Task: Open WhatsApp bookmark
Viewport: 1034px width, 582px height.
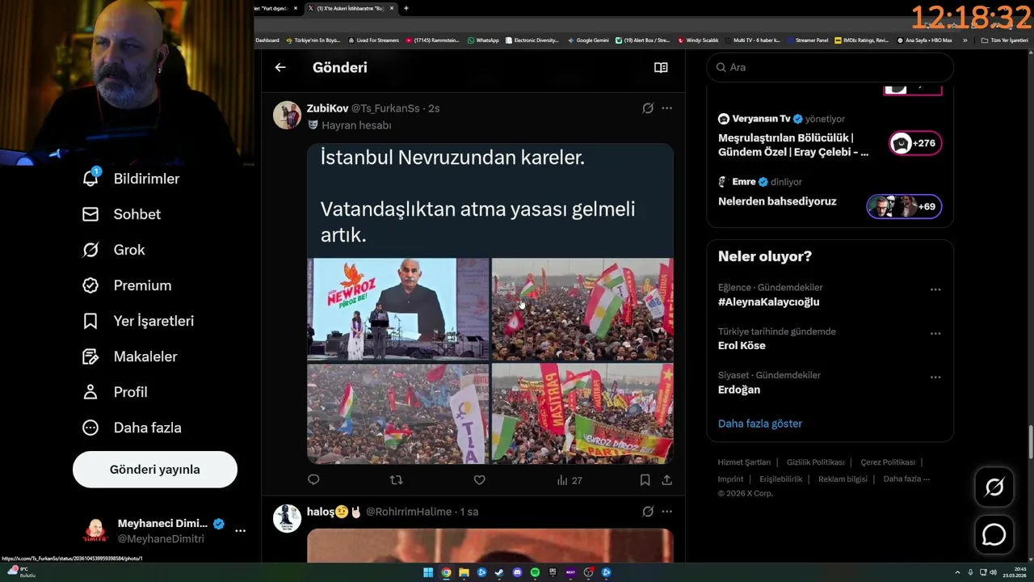Action: (x=482, y=40)
